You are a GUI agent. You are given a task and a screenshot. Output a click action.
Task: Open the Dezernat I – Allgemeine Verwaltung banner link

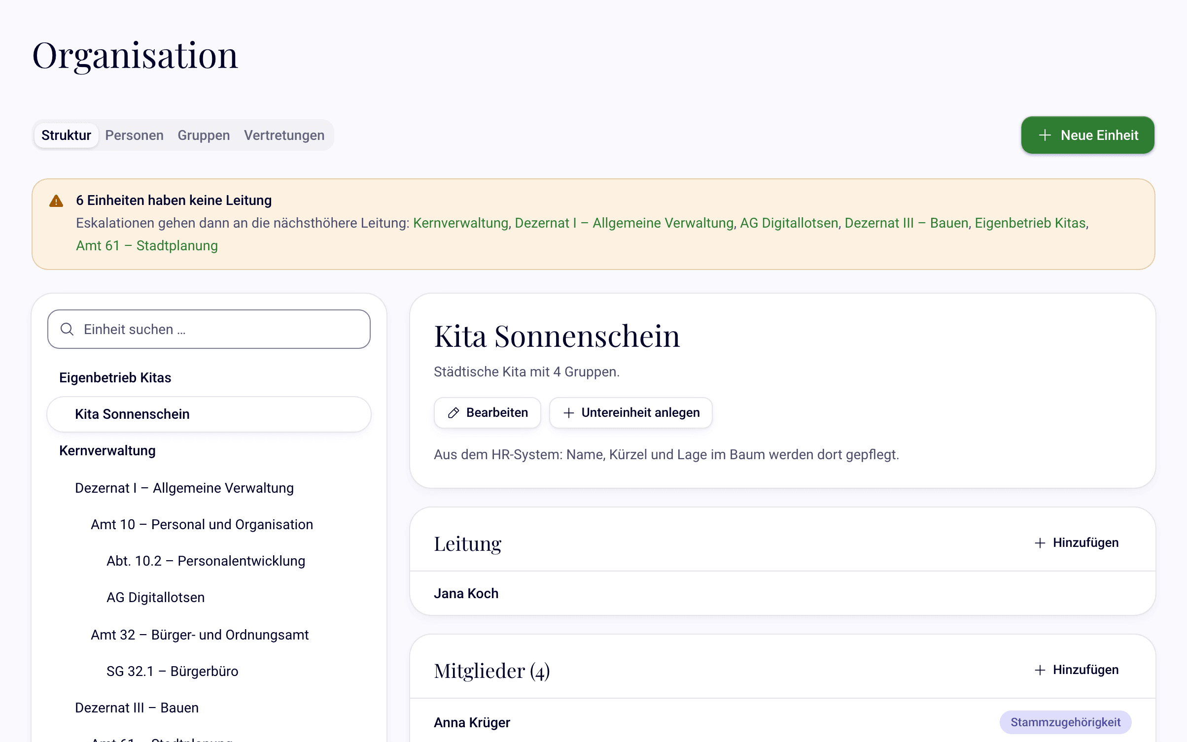click(x=624, y=223)
